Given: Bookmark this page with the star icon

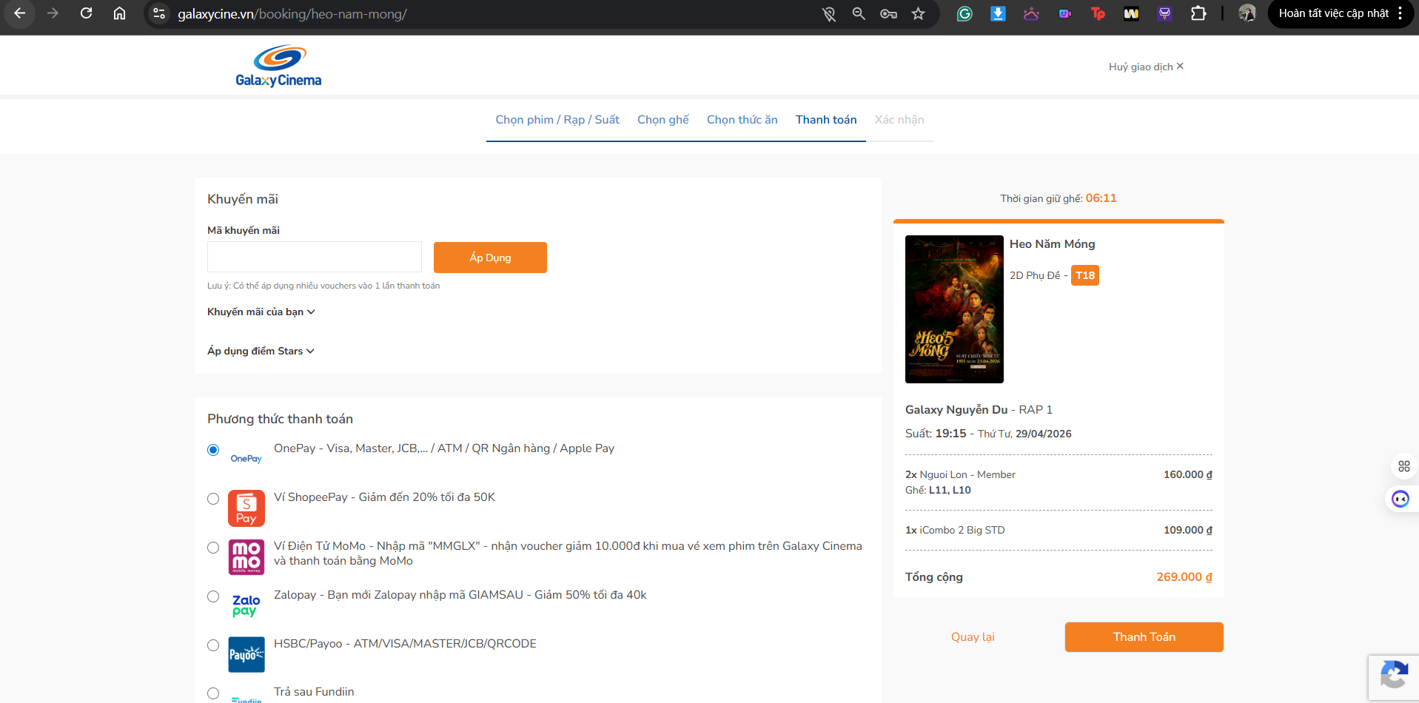Looking at the screenshot, I should pyautogui.click(x=918, y=13).
